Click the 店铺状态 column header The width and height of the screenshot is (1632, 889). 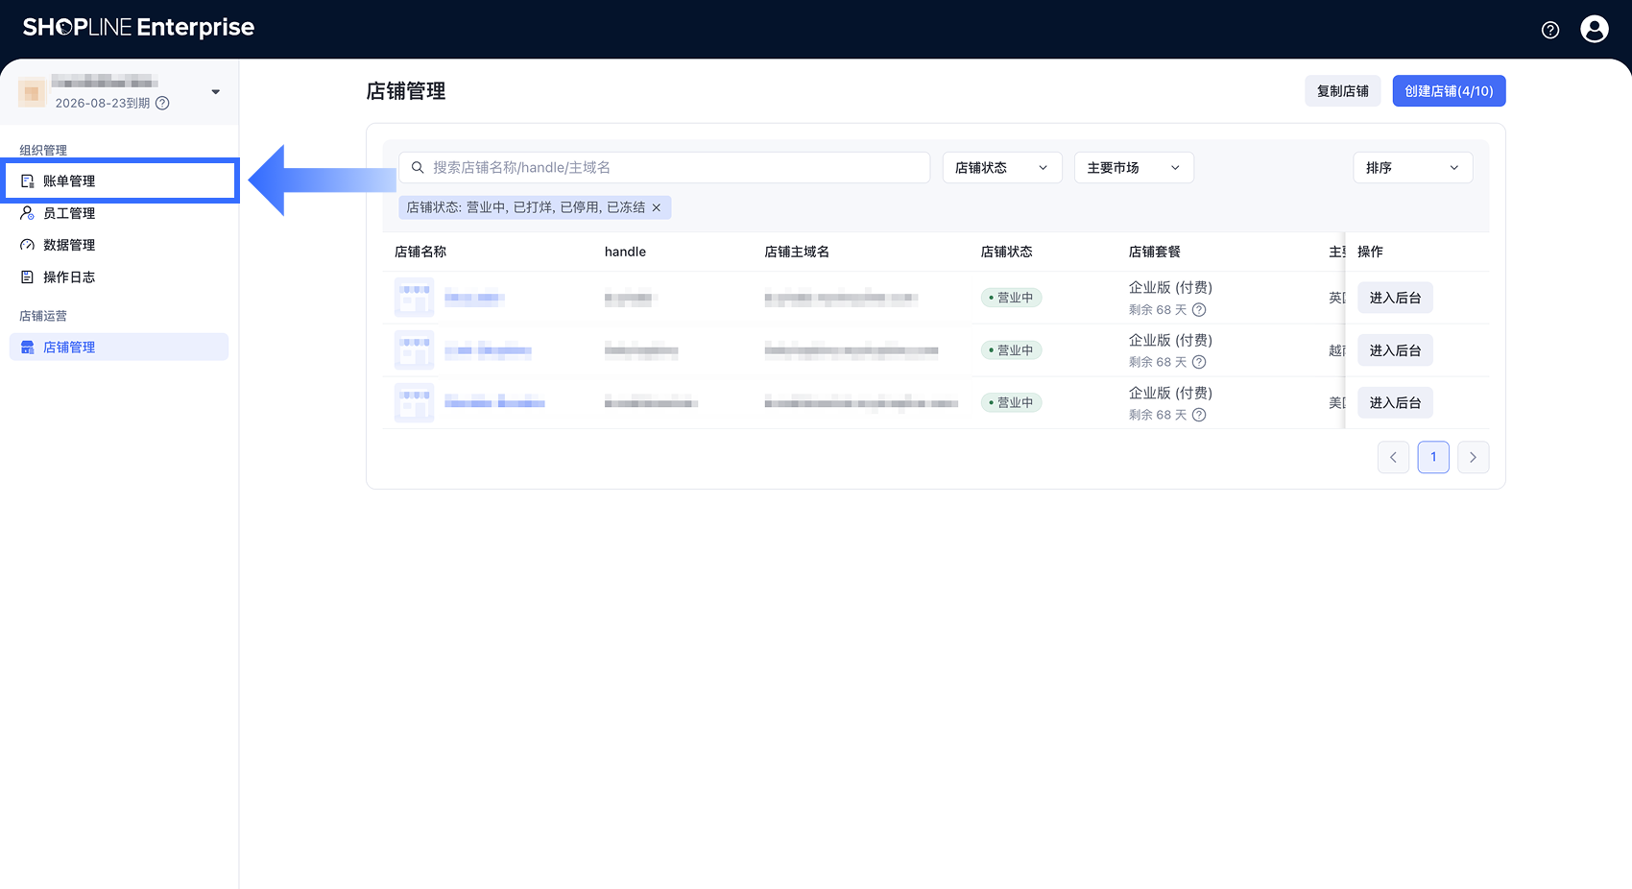pos(1006,252)
